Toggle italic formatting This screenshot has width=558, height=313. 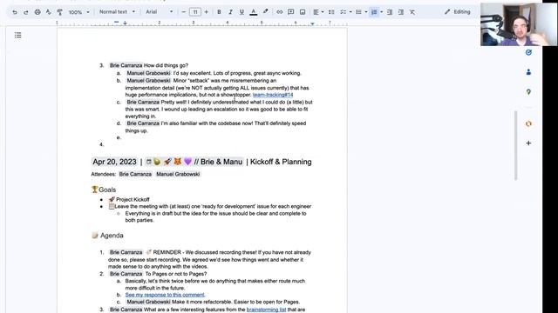pos(230,12)
